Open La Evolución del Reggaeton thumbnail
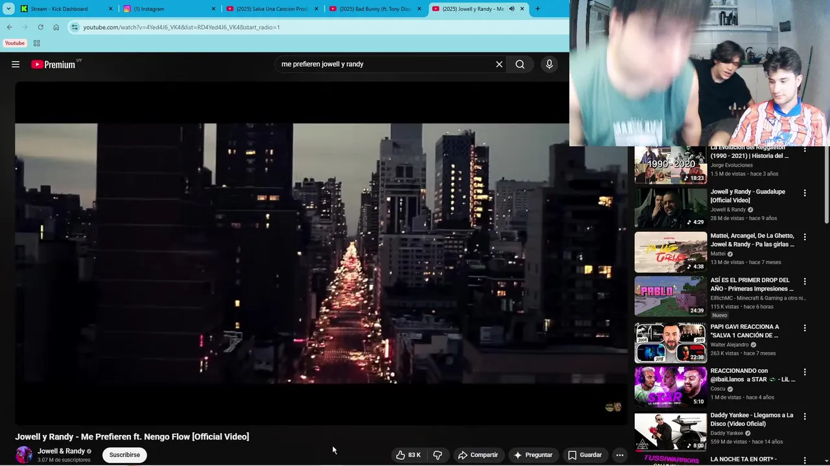The height and width of the screenshot is (466, 830). tap(670, 164)
